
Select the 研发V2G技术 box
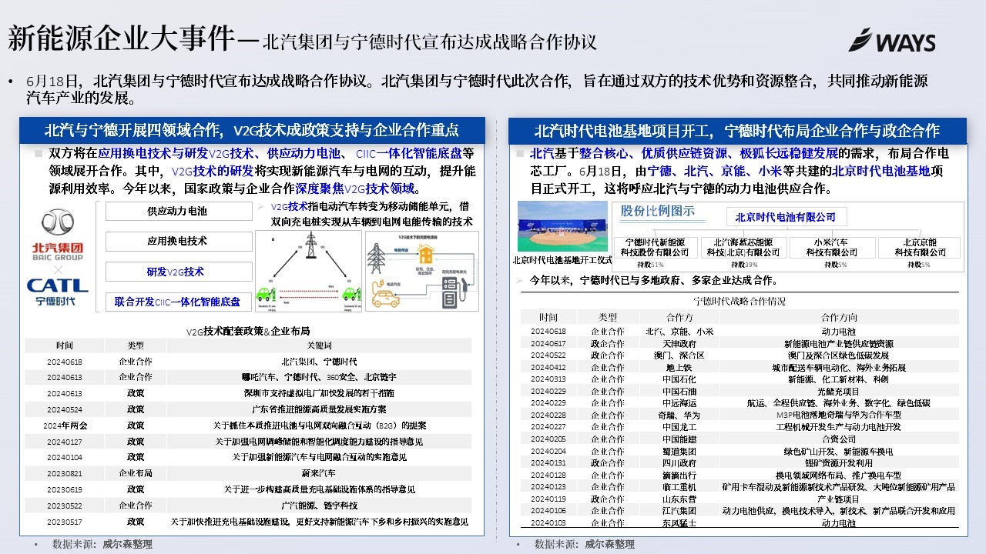tap(178, 272)
